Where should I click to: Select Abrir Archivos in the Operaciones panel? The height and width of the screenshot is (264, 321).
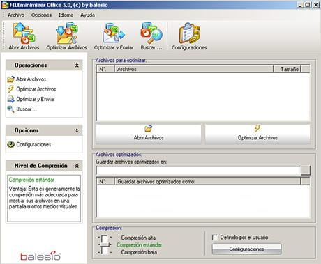point(27,79)
